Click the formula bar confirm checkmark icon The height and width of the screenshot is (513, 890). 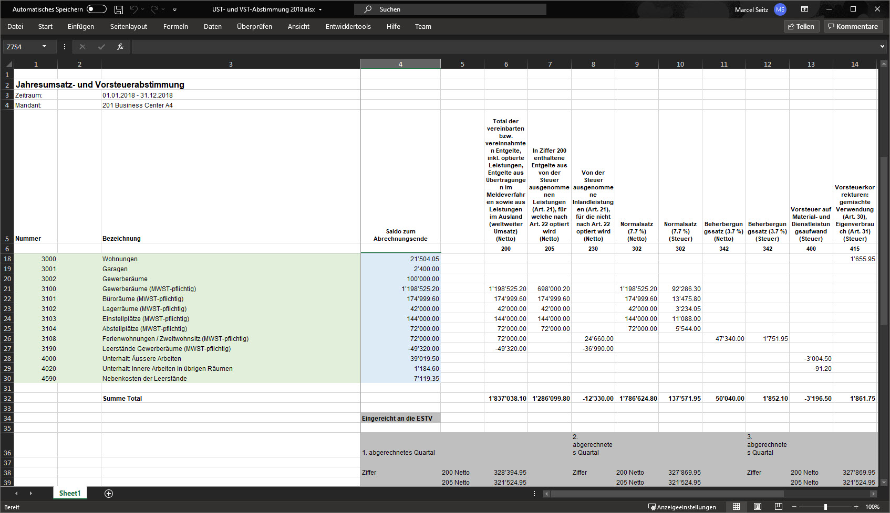click(x=101, y=47)
